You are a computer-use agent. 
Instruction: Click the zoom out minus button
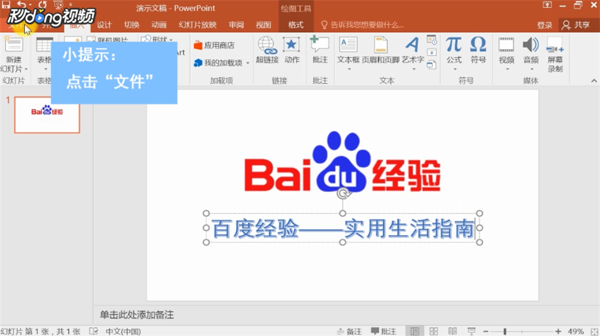click(x=486, y=331)
